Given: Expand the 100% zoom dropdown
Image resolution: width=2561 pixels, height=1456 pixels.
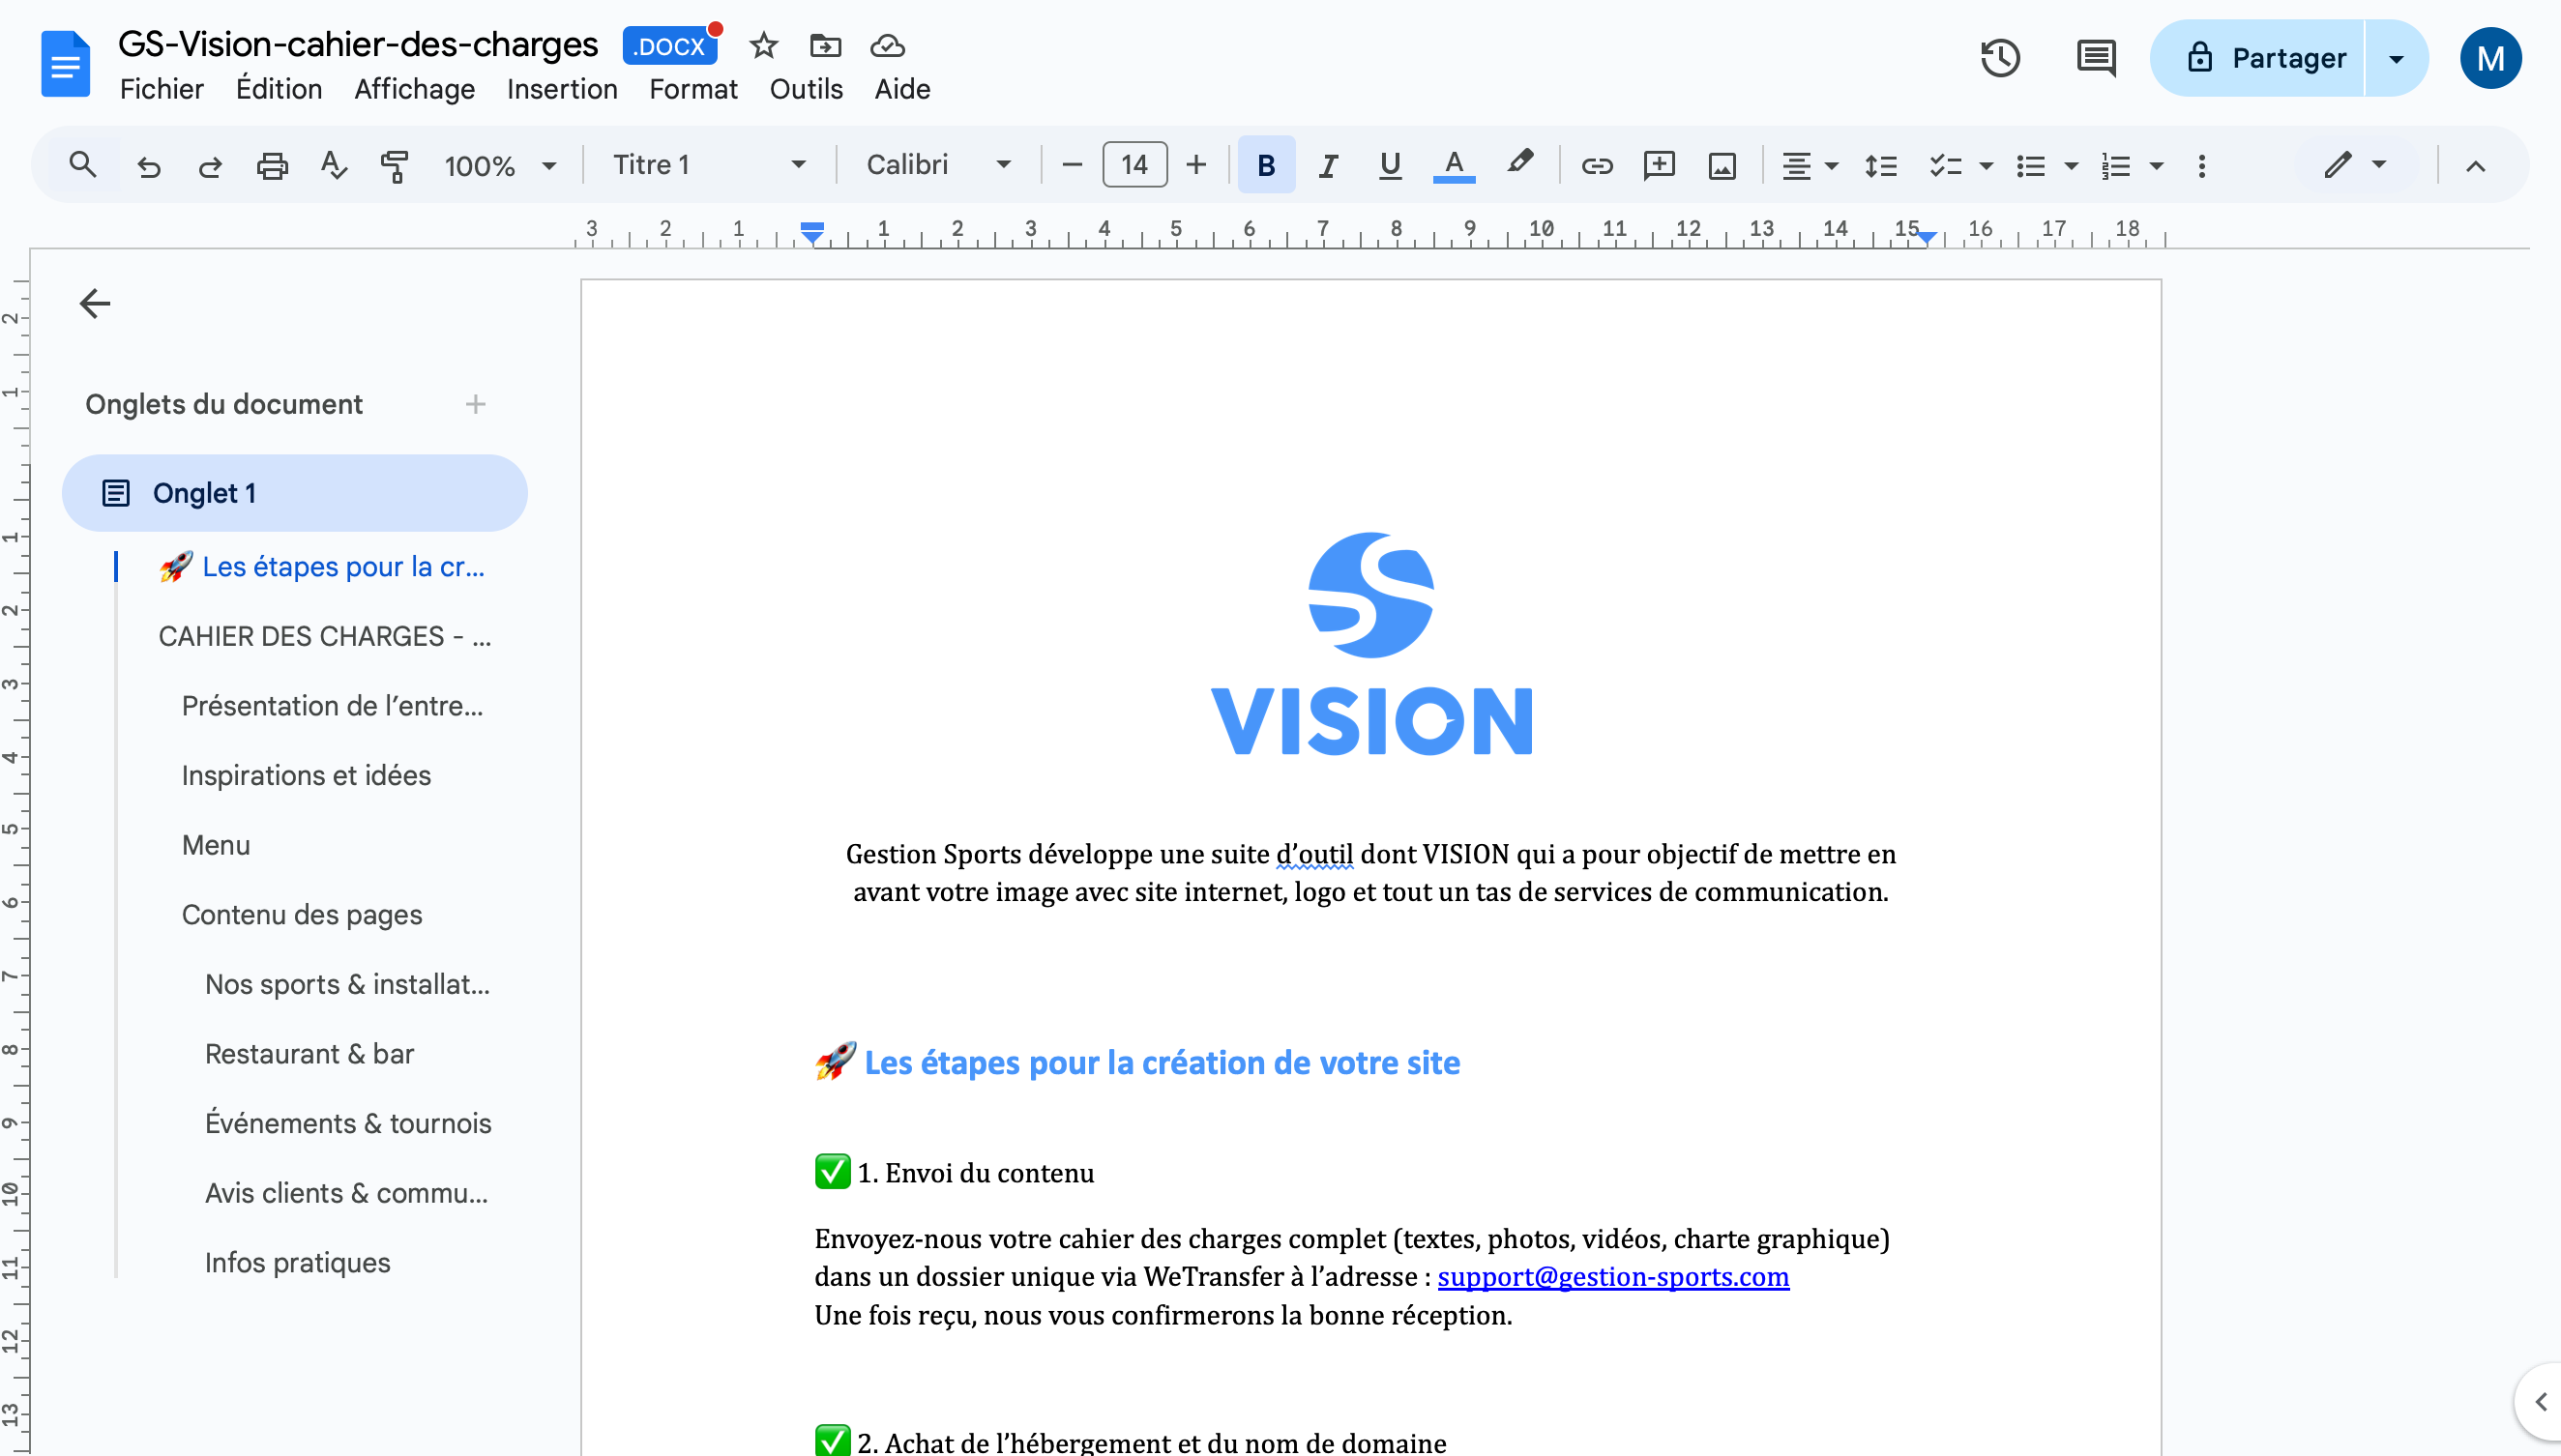Looking at the screenshot, I should (499, 165).
